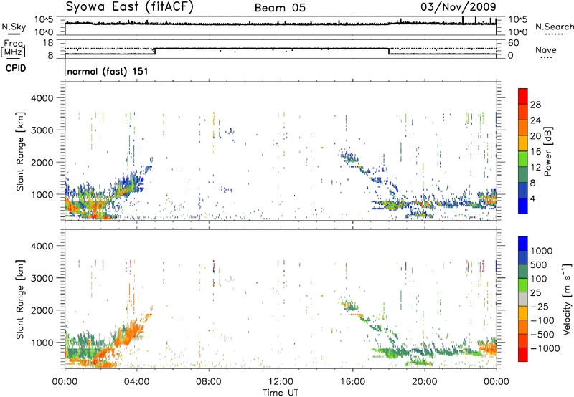Click the "-1000" value on velocity colorbar

click(545, 348)
